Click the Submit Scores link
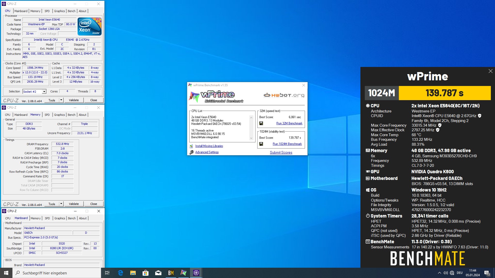Screen dimensions: 495x278 click(281, 152)
